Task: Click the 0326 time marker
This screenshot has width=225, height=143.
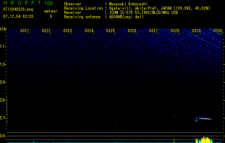Action: tap(132, 31)
